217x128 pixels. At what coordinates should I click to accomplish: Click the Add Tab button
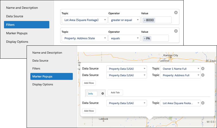115,92
